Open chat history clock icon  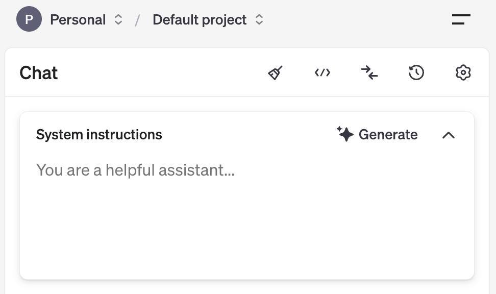(416, 73)
